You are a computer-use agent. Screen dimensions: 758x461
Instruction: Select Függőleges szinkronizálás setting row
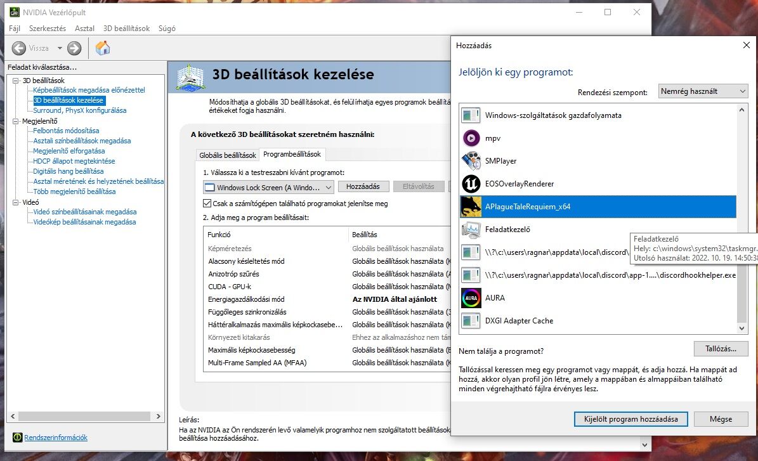pyautogui.click(x=328, y=312)
